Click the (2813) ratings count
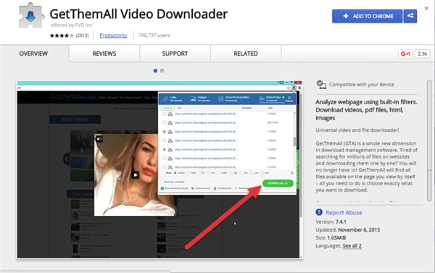This screenshot has height=273, width=435. [x=82, y=35]
